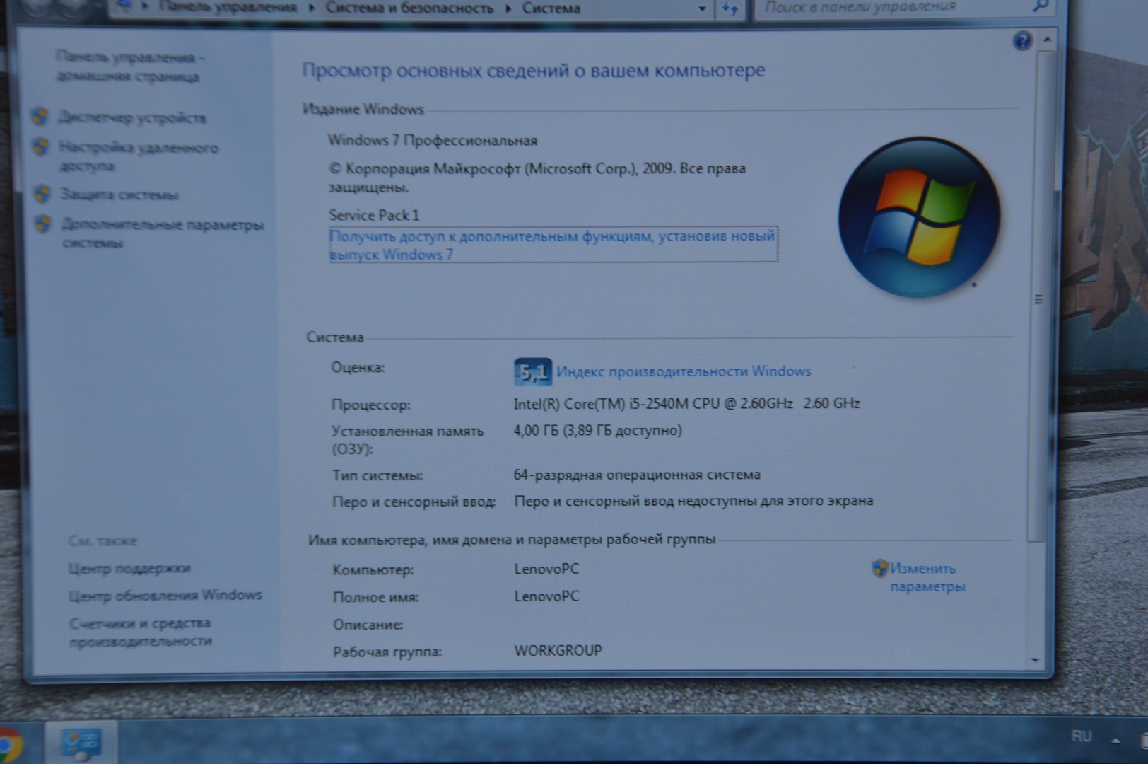Open Диспетчер устройств
The image size is (1148, 764).
coord(132,117)
